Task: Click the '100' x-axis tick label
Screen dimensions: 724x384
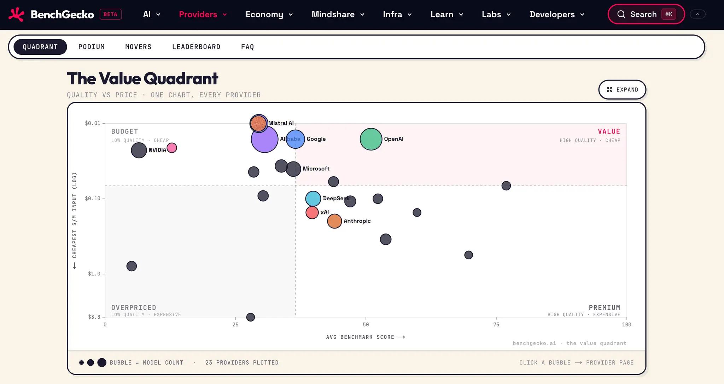Action: coord(626,325)
